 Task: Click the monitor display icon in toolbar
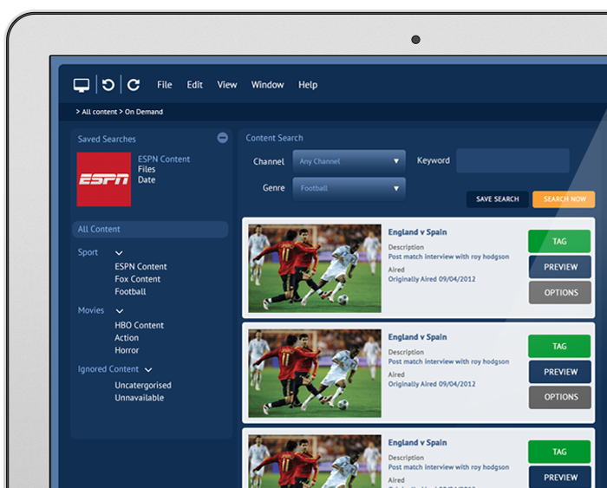coord(82,85)
